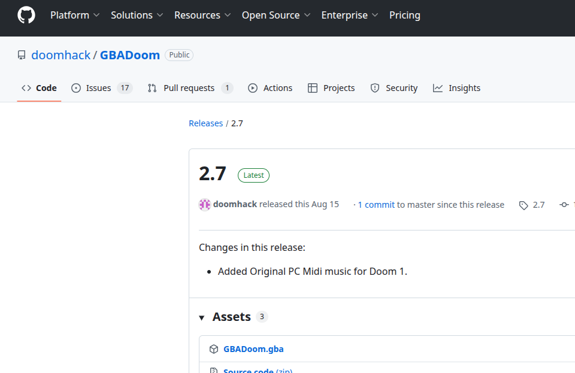Screen dimensions: 575x373
Task: Click the 2.7 breadcrumb text
Action: pyautogui.click(x=237, y=123)
